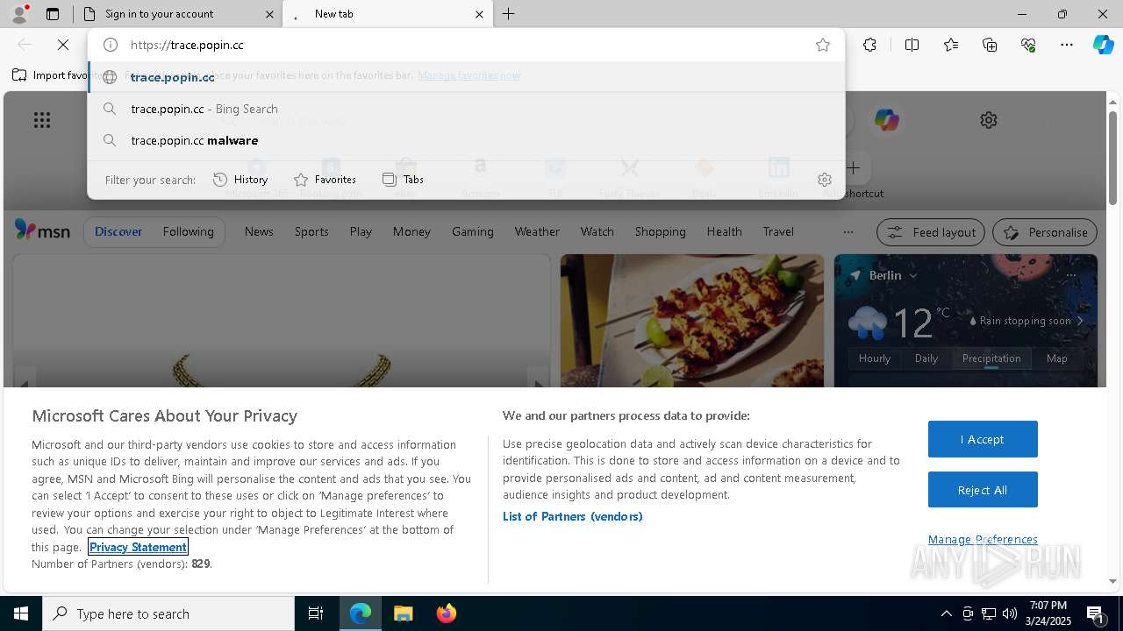Screen dimensions: 1123x631
Task: Launch Firefox from taskbar
Action: pyautogui.click(x=446, y=613)
